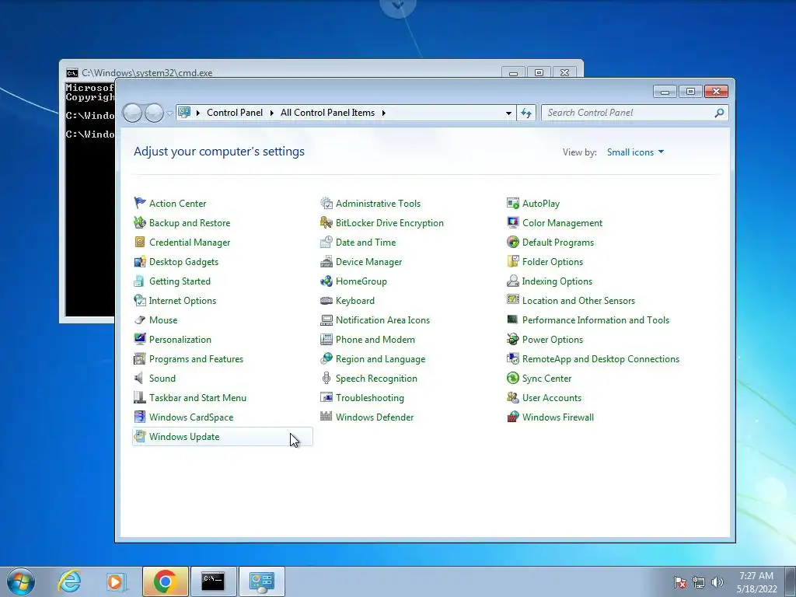Click the Speech Recognition microphone icon
The height and width of the screenshot is (597, 796).
326,379
